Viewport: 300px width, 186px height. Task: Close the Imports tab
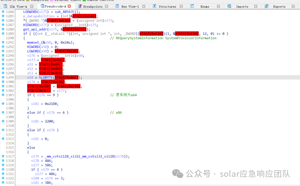[256, 6]
